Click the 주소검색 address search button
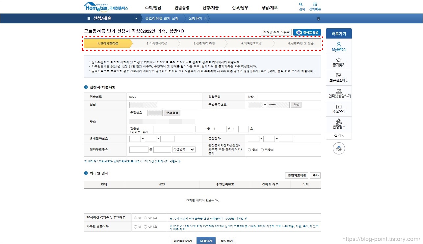This screenshot has width=423, height=244. (172, 113)
